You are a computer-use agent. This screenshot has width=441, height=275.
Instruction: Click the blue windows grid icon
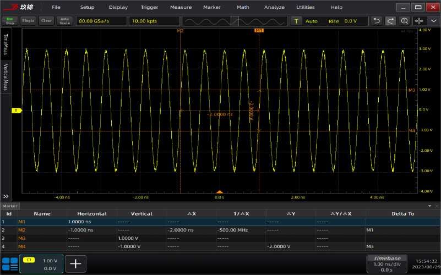point(9,263)
